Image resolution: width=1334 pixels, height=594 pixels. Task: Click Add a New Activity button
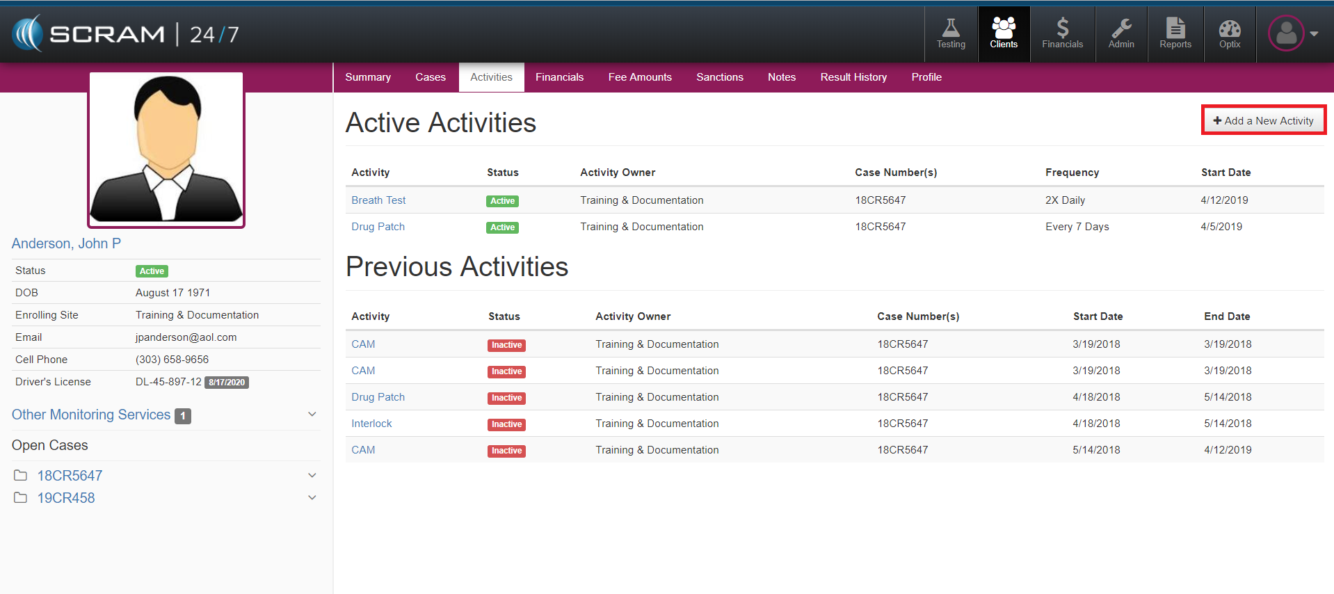[1263, 120]
